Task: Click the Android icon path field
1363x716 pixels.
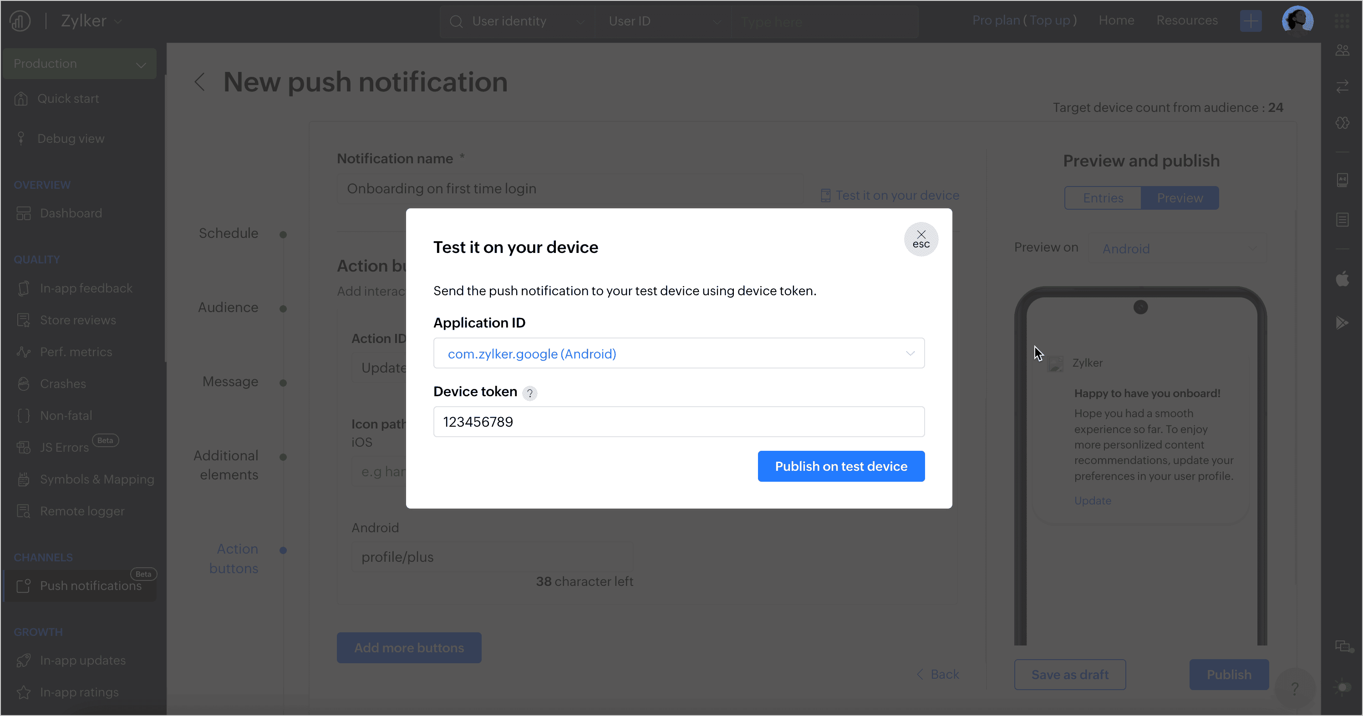Action: 492,557
